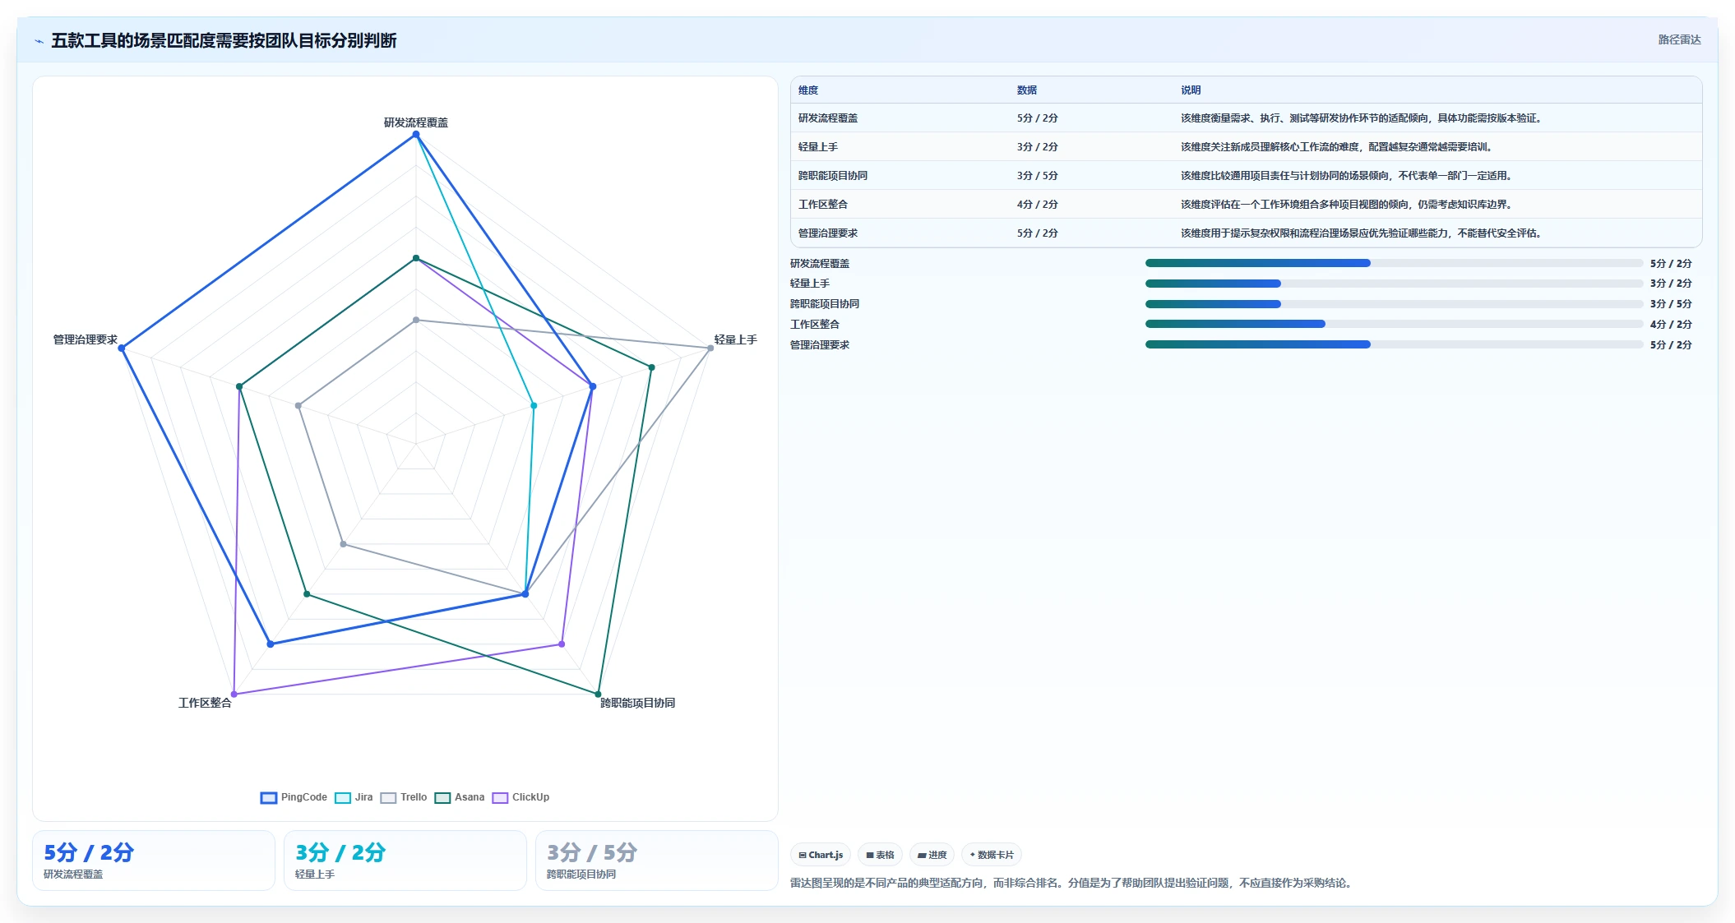Viewport: 1735px width, 923px height.
Task: Click Jira's point on 轻量上手 axis
Action: 534,406
